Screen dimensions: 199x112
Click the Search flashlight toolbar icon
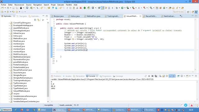coord(177,8)
